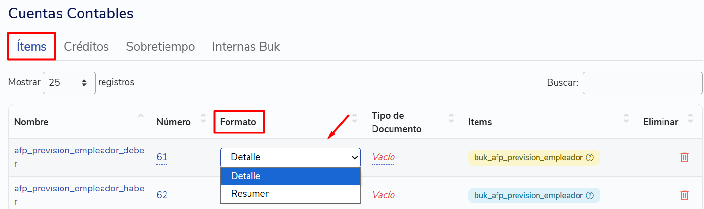704x209 pixels.
Task: Sort table by Número column arrows
Action: click(203, 118)
